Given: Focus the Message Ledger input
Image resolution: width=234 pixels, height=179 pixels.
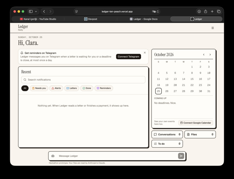Looking at the screenshot, I should pyautogui.click(x=117, y=156).
